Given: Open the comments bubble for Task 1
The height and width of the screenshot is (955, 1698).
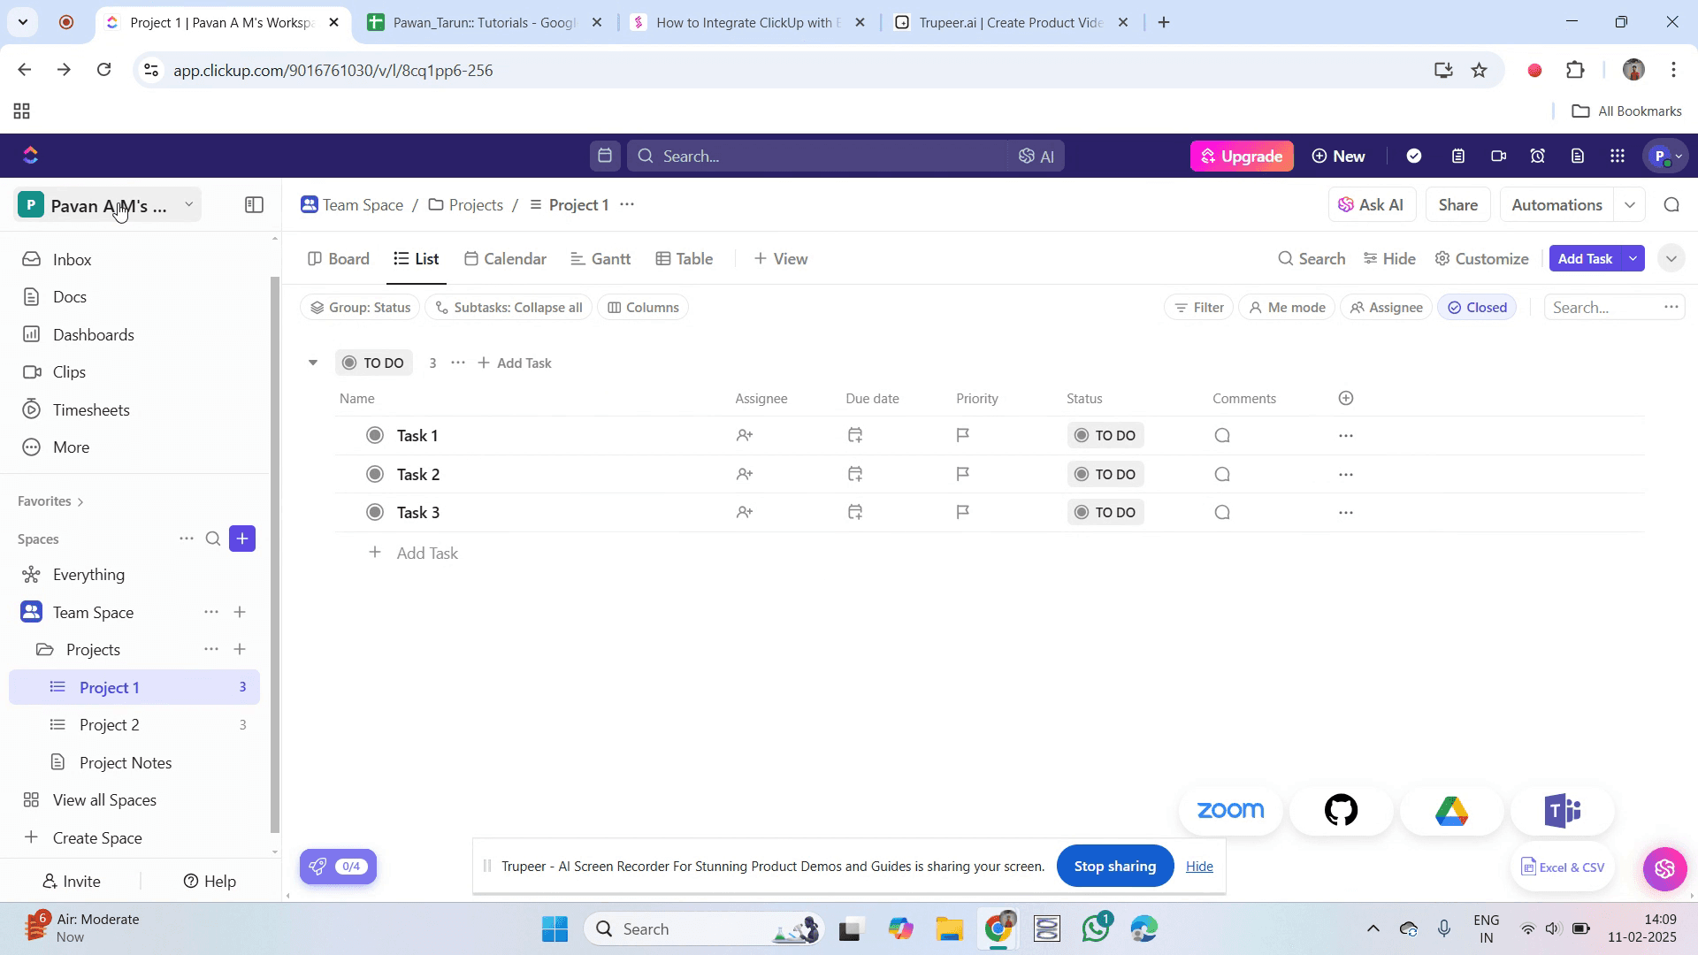Looking at the screenshot, I should pos(1222,436).
